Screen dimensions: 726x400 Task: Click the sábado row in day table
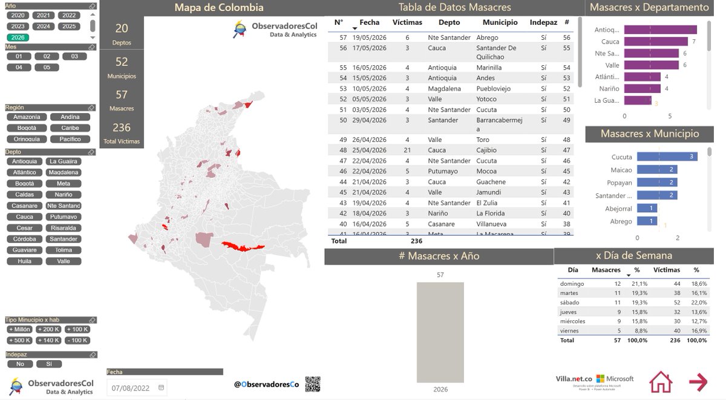click(x=633, y=302)
